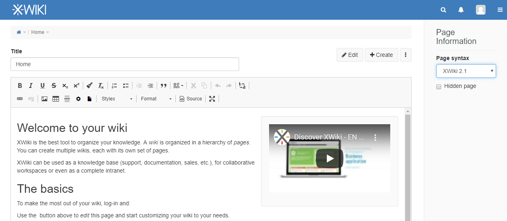
Task: Click the Edit button
Action: tap(349, 55)
